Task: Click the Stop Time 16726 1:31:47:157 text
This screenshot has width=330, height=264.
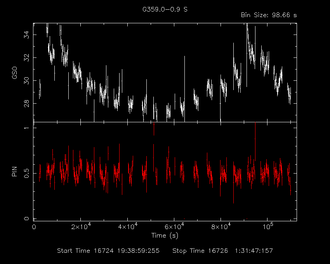Action: point(222,251)
